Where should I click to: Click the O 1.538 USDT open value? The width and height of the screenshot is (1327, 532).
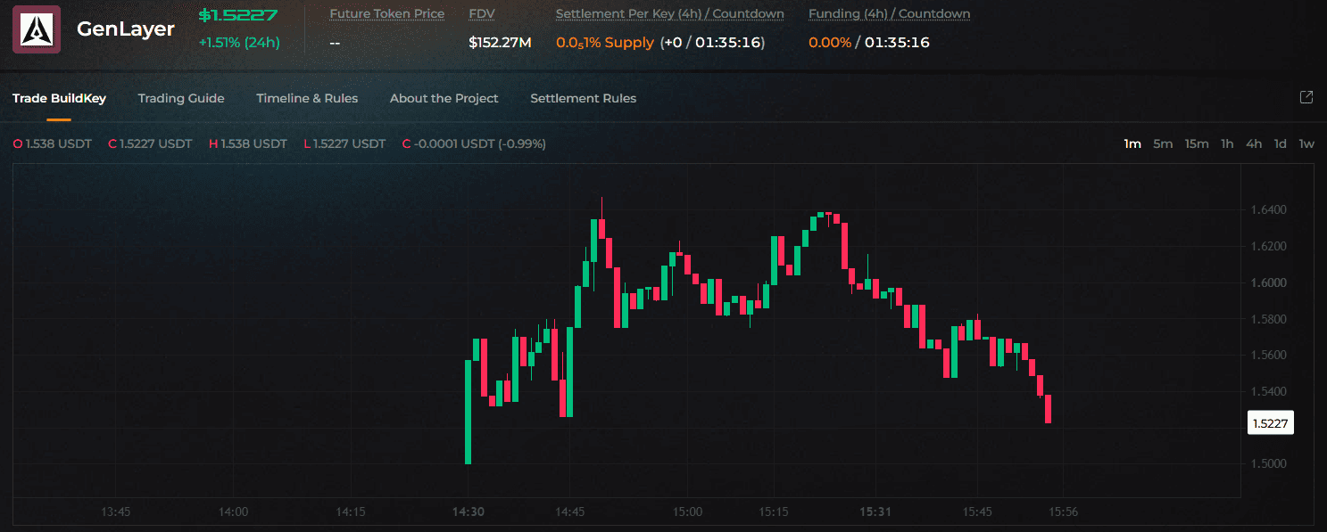pyautogui.click(x=53, y=143)
